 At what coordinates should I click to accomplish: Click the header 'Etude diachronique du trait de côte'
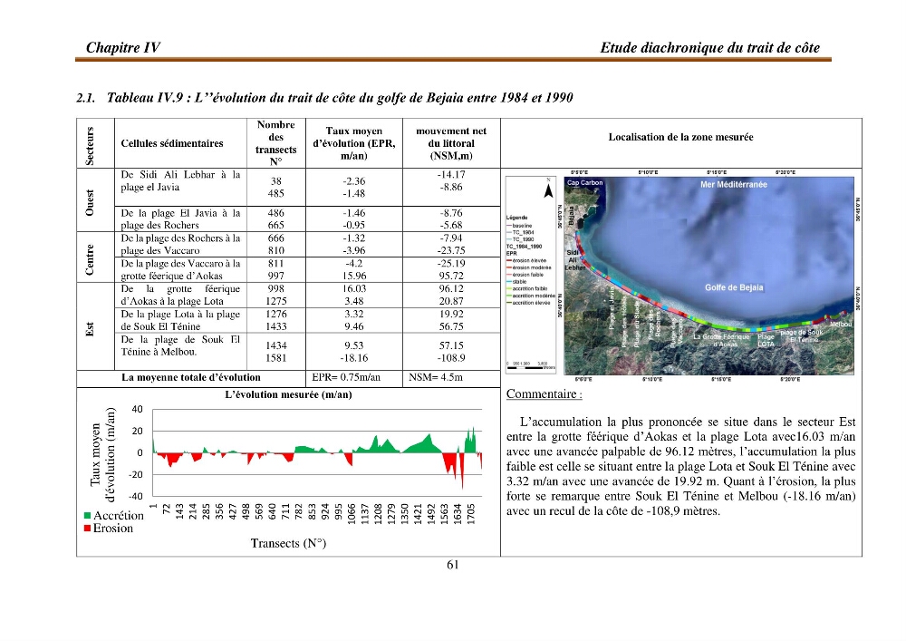click(x=709, y=47)
